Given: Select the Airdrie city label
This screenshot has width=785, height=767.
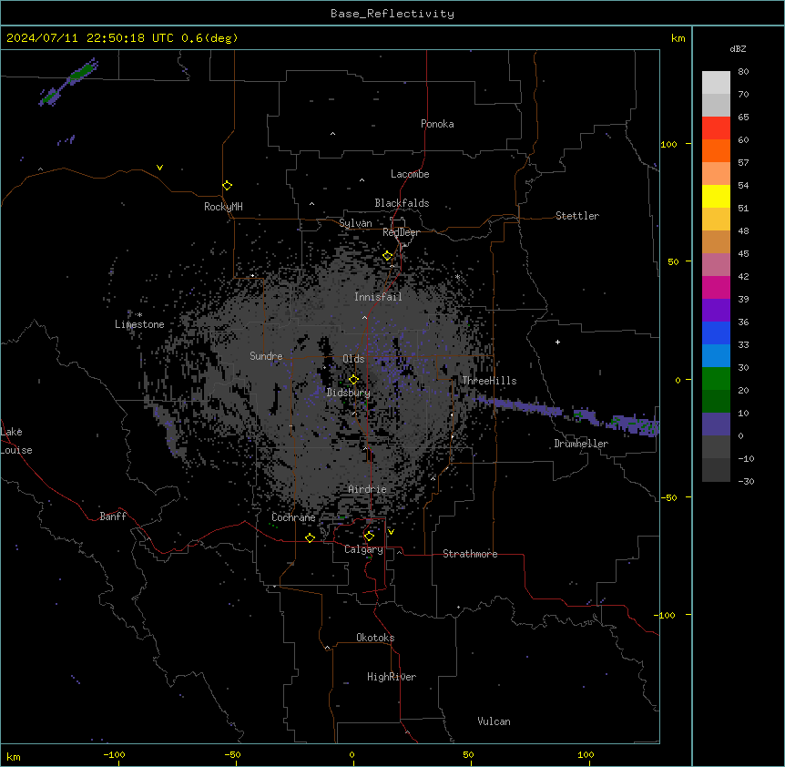Looking at the screenshot, I should tap(368, 489).
